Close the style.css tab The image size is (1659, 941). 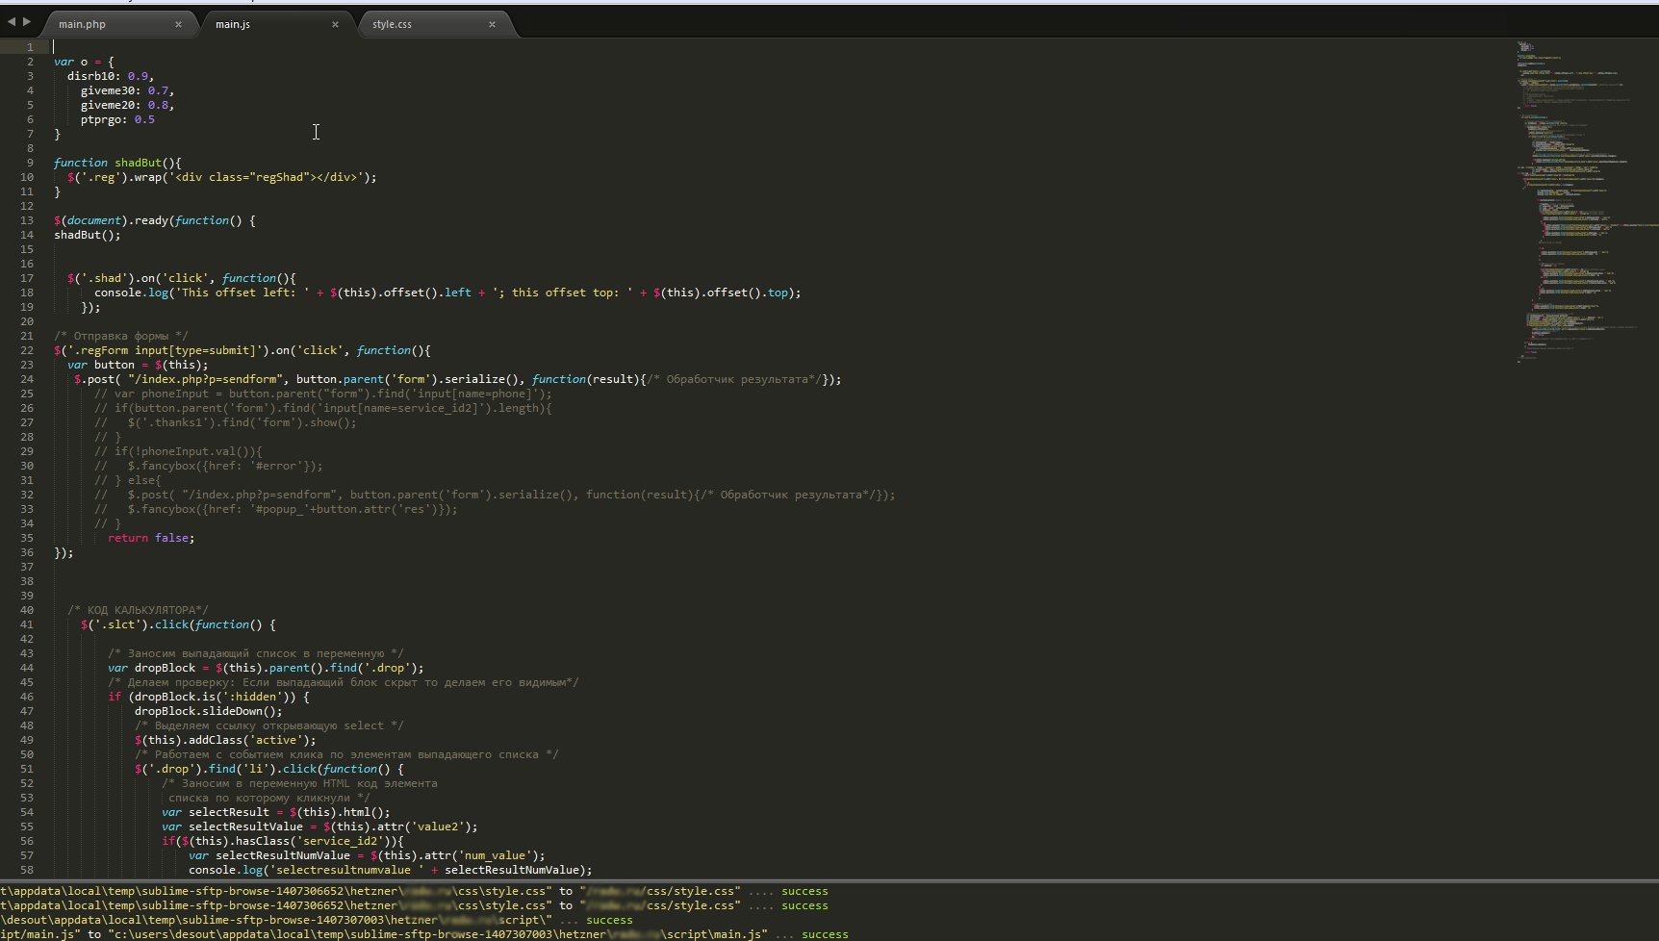pyautogui.click(x=492, y=24)
